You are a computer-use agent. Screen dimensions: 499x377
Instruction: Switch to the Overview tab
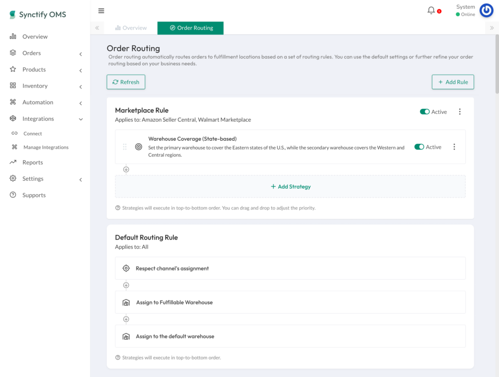click(131, 28)
